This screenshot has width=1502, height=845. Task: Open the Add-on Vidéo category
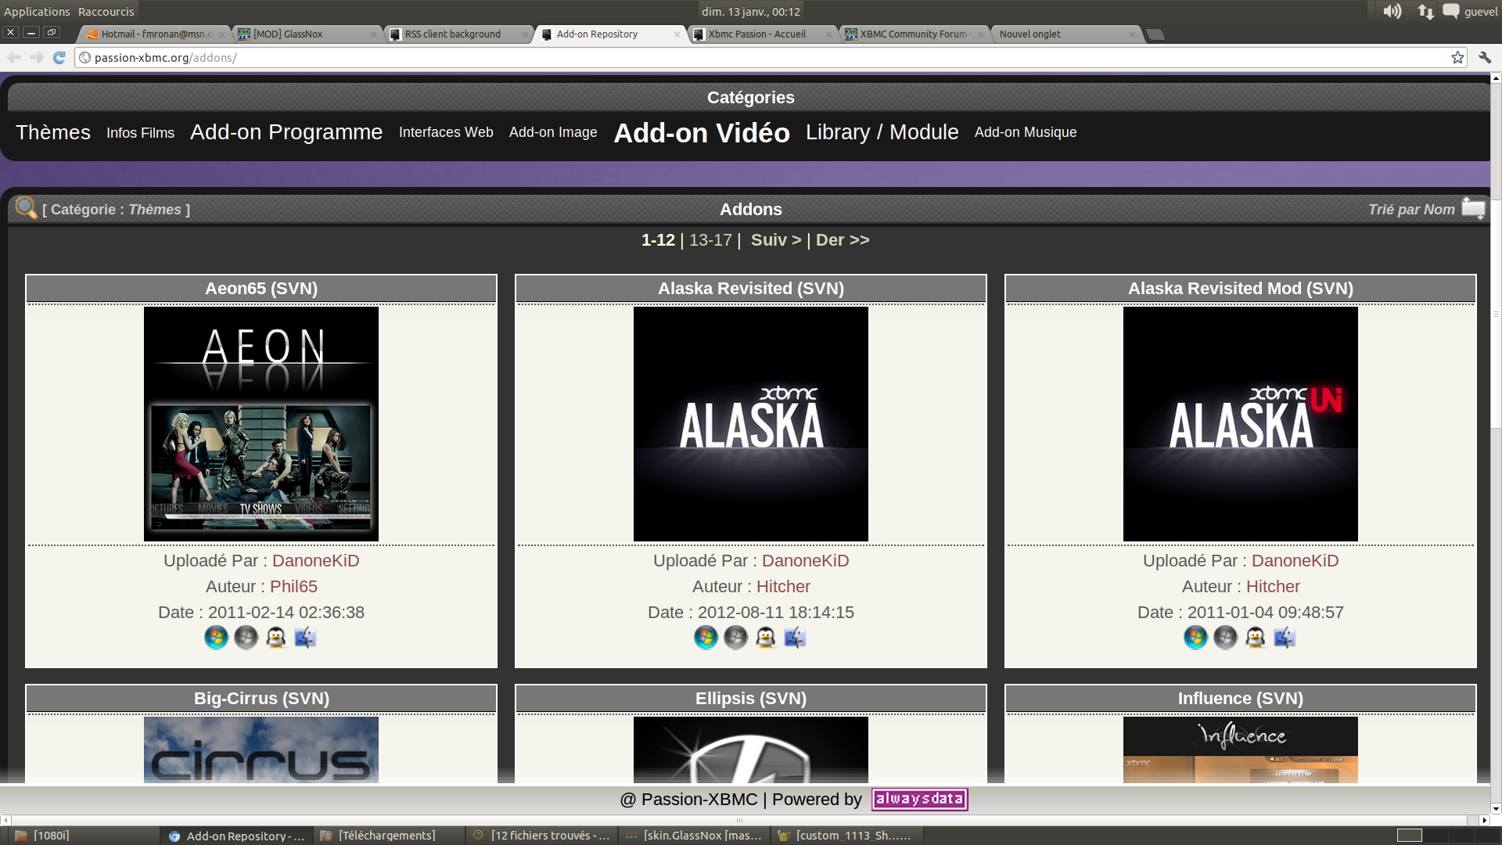pyautogui.click(x=701, y=132)
